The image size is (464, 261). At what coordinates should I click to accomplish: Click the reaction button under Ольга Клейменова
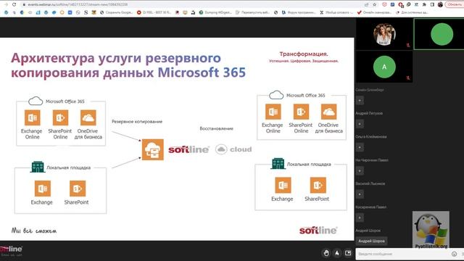pyautogui.click(x=360, y=147)
